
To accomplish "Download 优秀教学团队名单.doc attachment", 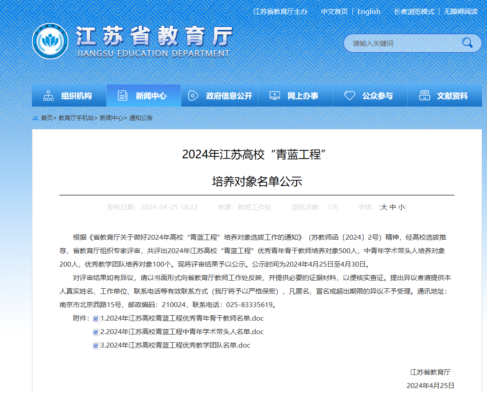I will click(175, 345).
